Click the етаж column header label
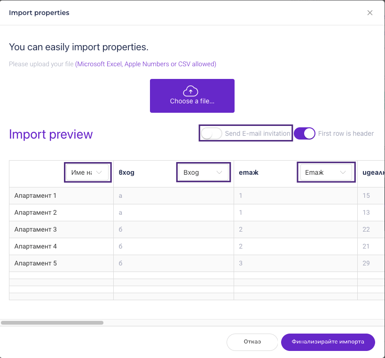The width and height of the screenshot is (385, 358). [249, 172]
